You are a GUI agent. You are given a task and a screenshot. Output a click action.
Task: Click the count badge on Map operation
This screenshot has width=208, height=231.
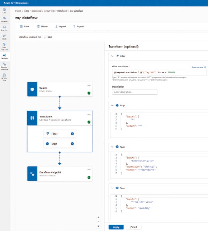tap(72, 144)
